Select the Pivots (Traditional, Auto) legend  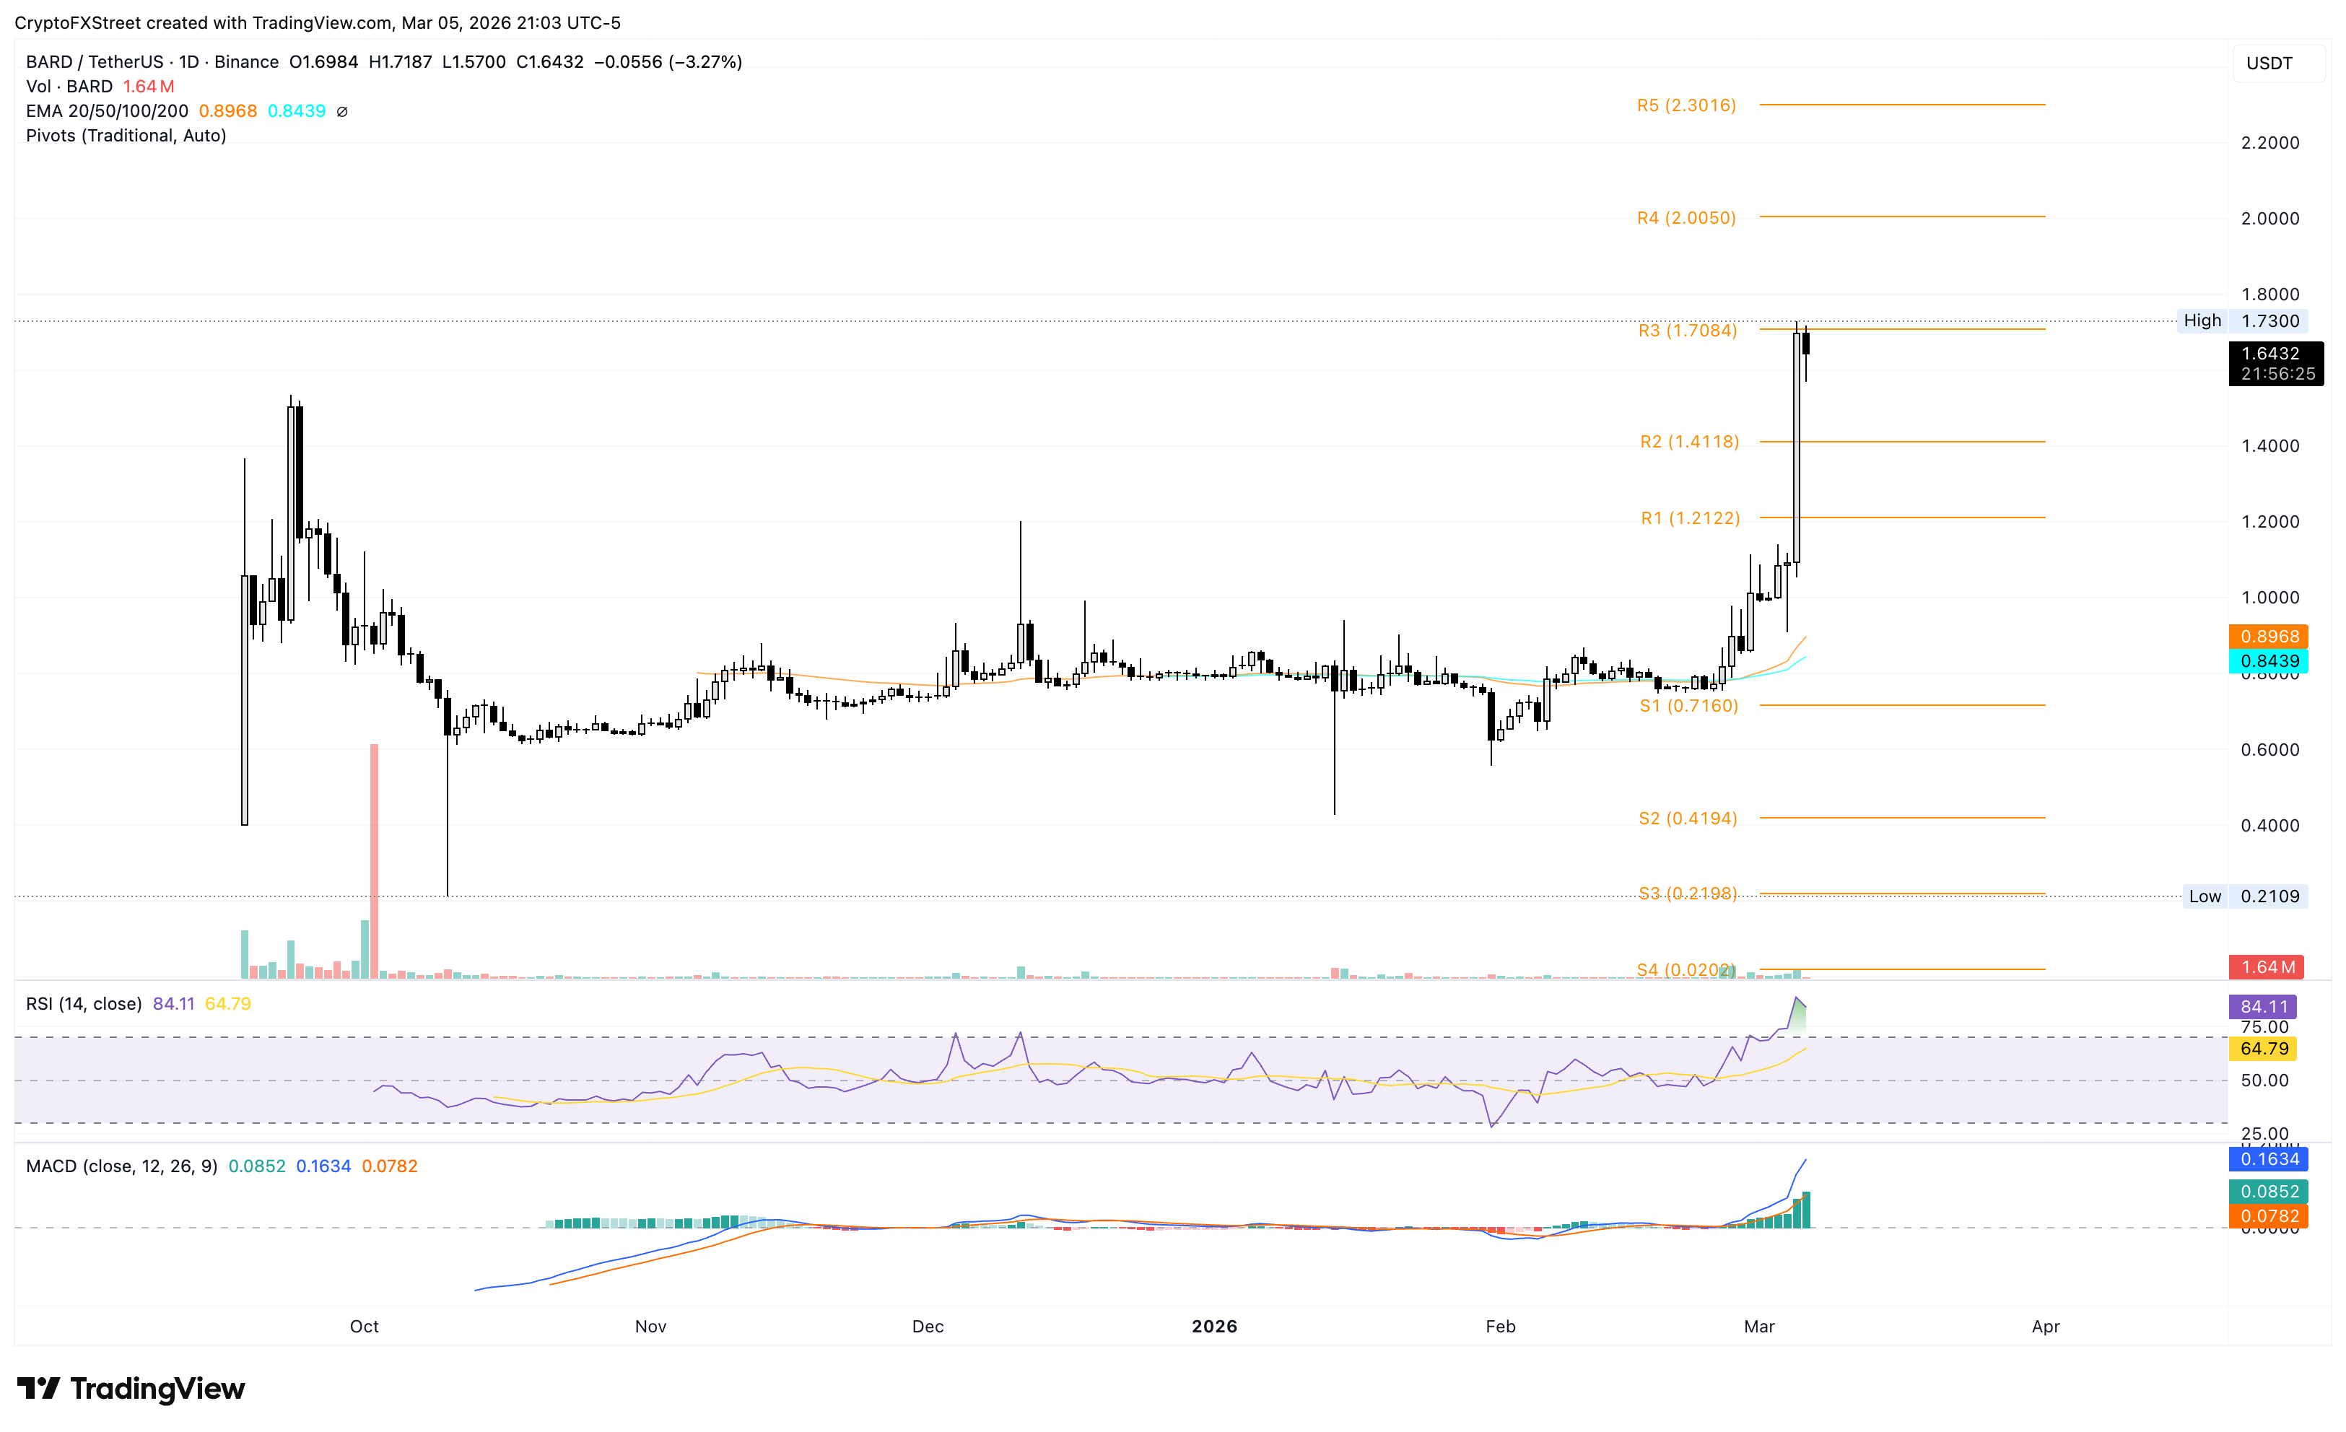coord(126,135)
